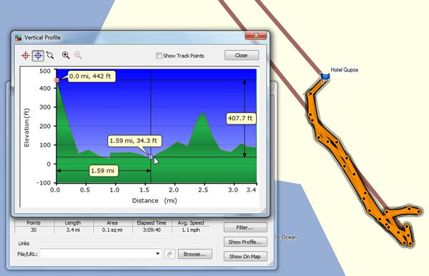Close the profile with the Close button

(x=242, y=55)
